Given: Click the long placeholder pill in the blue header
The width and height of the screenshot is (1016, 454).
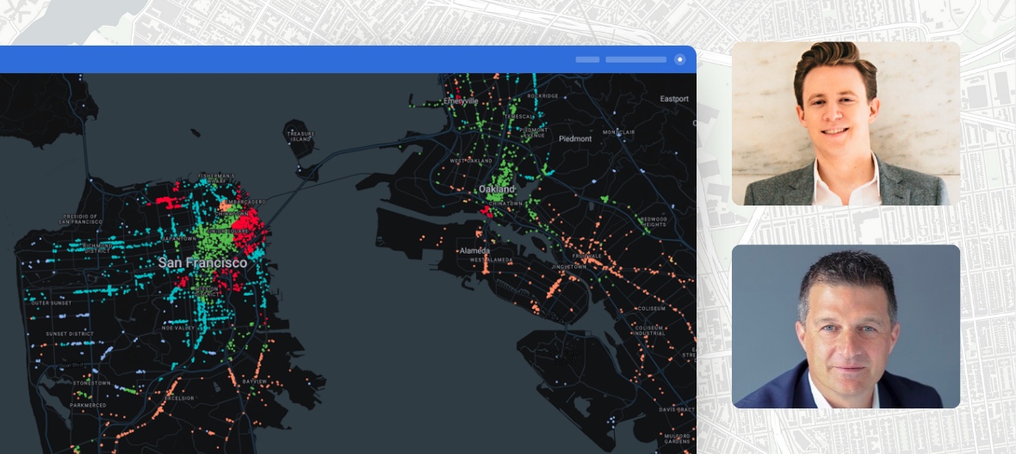Looking at the screenshot, I should click(635, 59).
